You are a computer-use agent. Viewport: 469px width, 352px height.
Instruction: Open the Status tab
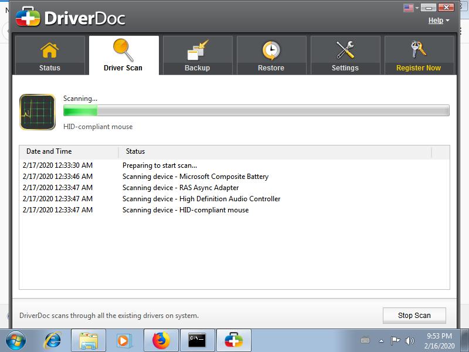(x=50, y=55)
